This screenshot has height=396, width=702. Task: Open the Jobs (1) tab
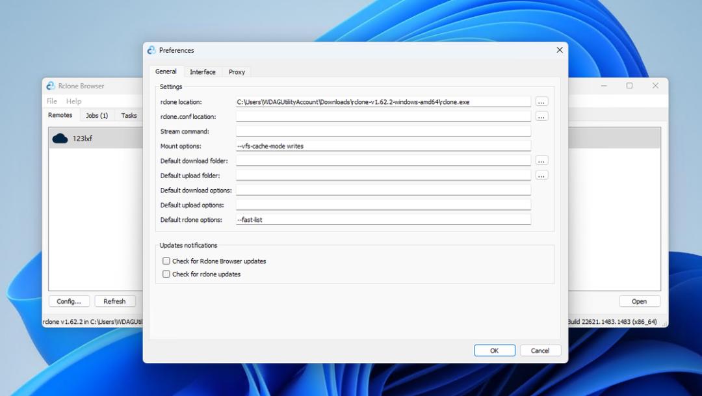[x=97, y=115]
